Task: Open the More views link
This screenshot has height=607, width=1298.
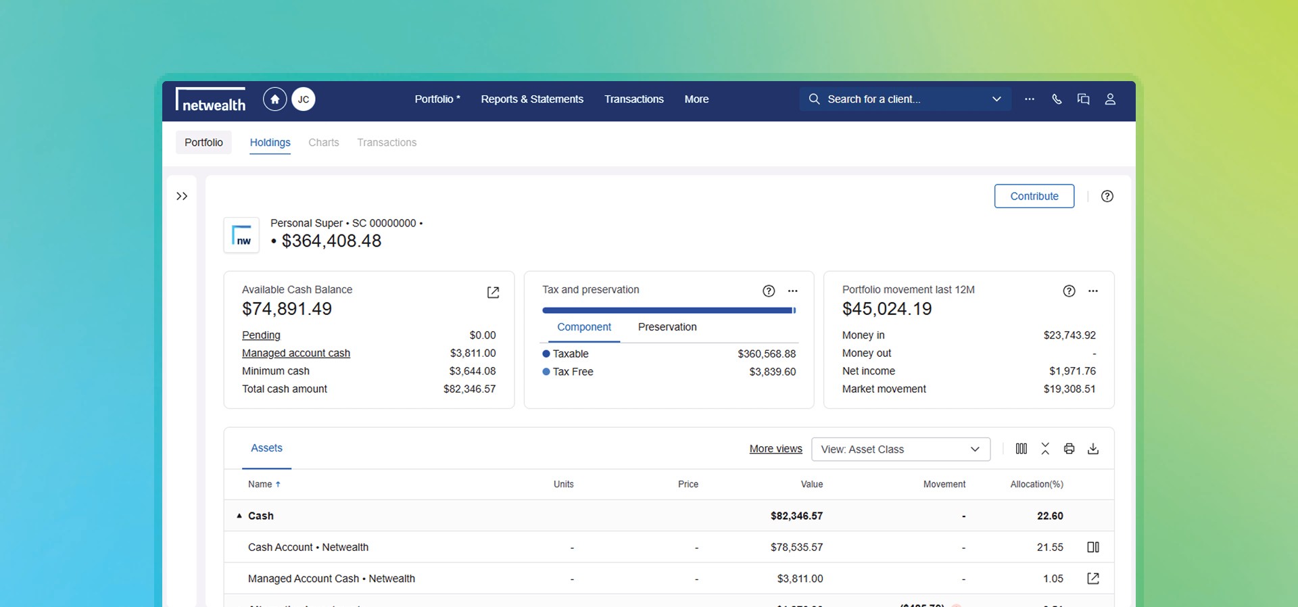Action: click(x=775, y=449)
